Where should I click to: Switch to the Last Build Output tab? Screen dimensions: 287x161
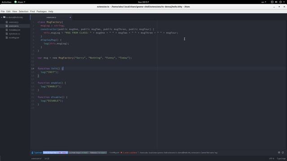(x=78, y=153)
